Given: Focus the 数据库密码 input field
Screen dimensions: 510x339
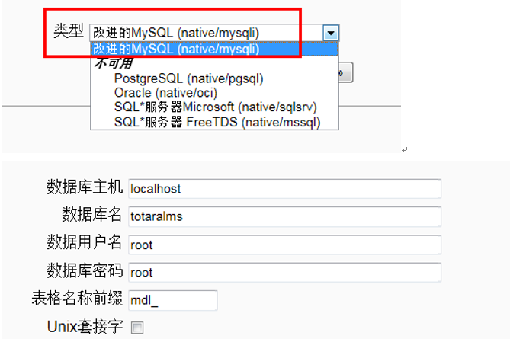Looking at the screenshot, I should tap(284, 273).
